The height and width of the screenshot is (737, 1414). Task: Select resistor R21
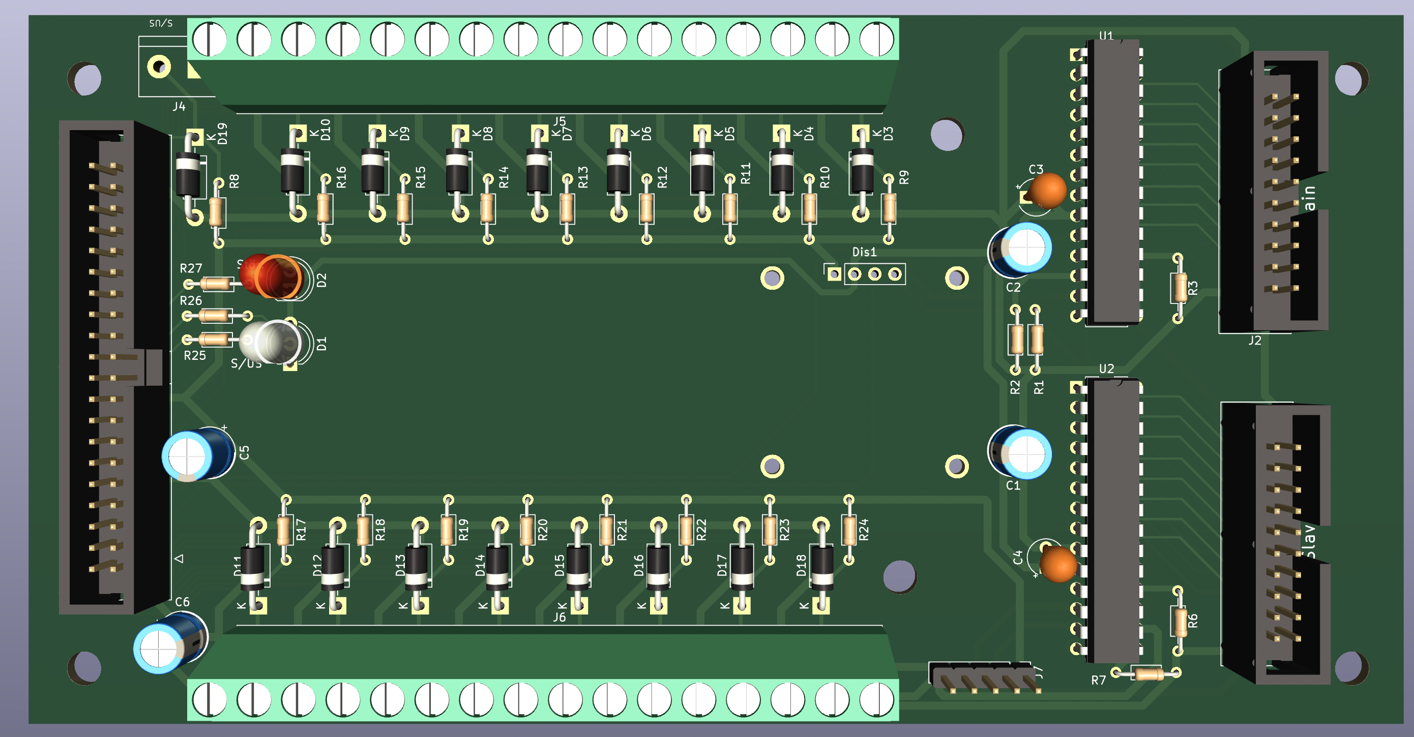tap(606, 530)
